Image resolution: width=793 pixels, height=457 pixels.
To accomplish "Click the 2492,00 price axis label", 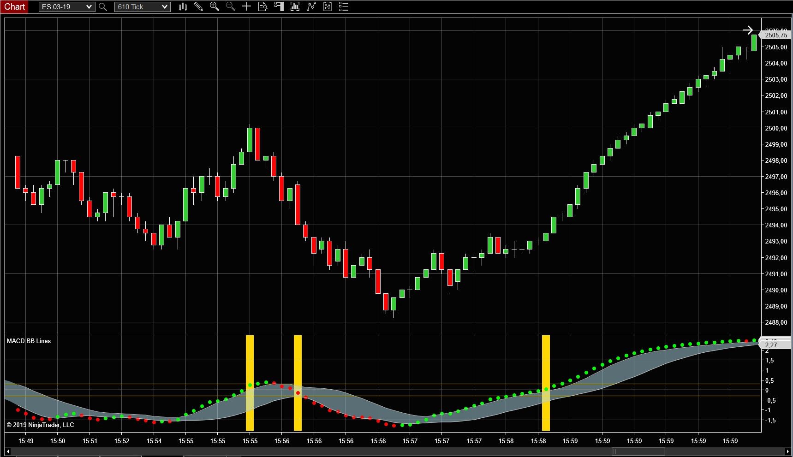I will pyautogui.click(x=776, y=258).
